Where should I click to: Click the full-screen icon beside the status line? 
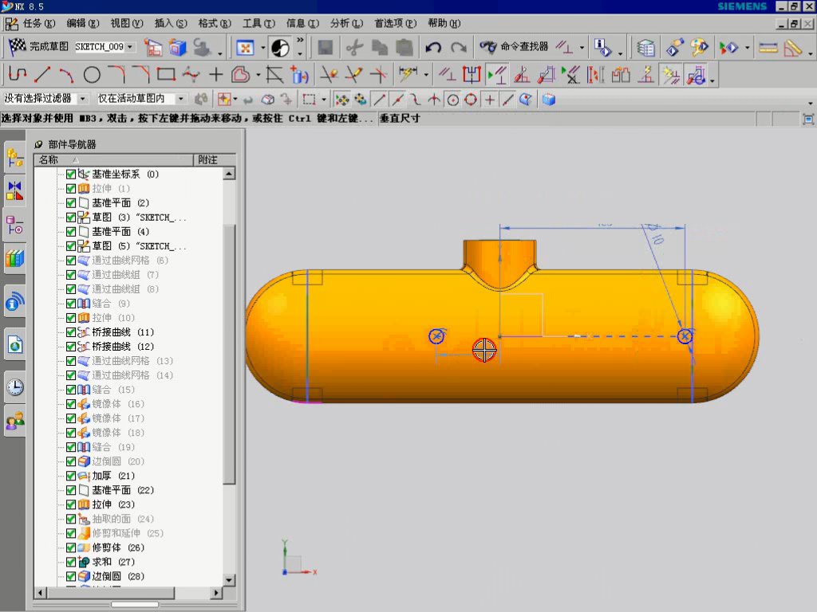coord(808,120)
